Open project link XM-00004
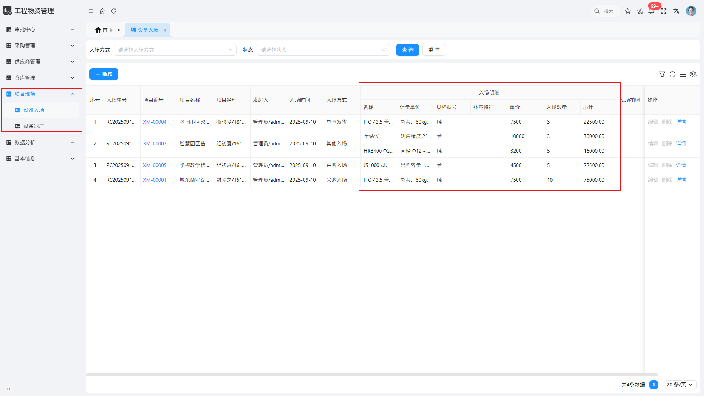Screen dimensions: 704x396 pyautogui.click(x=155, y=122)
